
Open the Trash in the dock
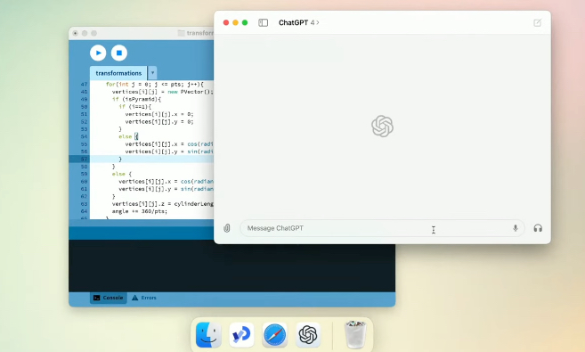(355, 335)
